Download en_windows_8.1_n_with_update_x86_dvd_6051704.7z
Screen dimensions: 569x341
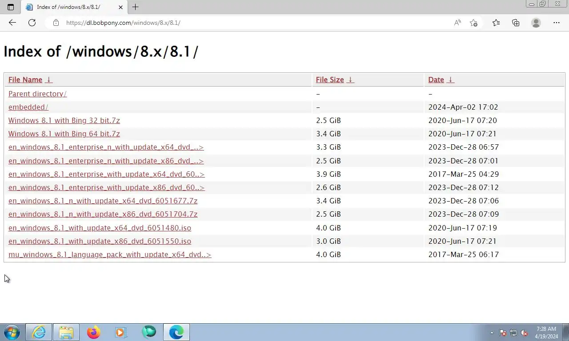coord(103,214)
